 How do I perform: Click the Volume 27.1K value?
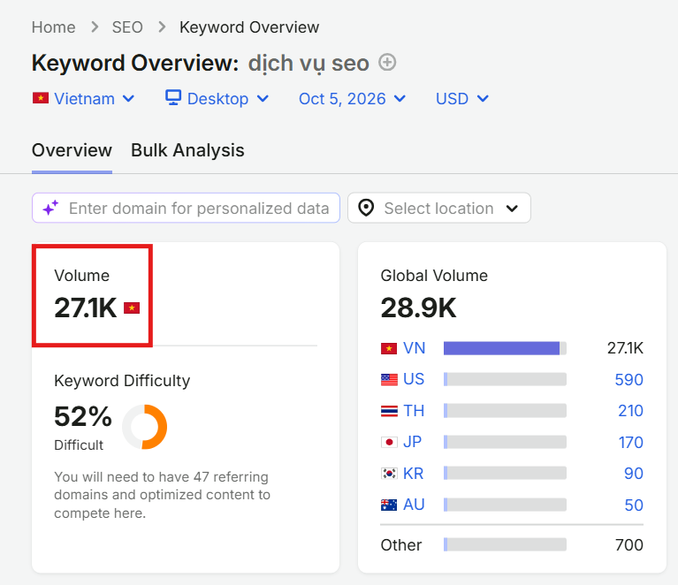click(x=86, y=308)
